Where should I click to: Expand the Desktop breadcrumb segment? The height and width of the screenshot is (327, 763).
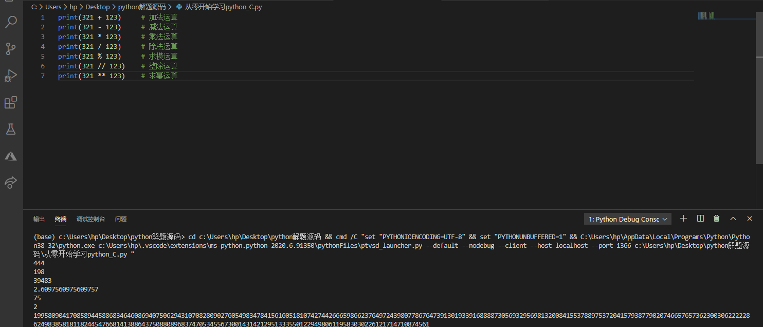(x=96, y=7)
